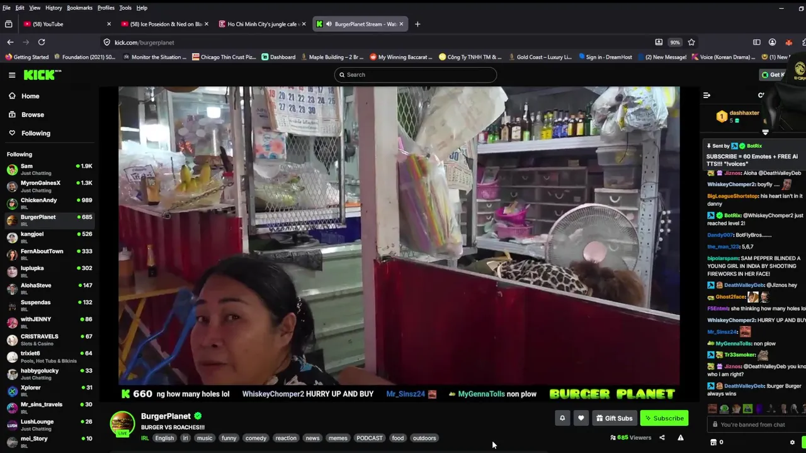Image resolution: width=806 pixels, height=453 pixels.
Task: Click the Kick search field
Action: pos(416,75)
